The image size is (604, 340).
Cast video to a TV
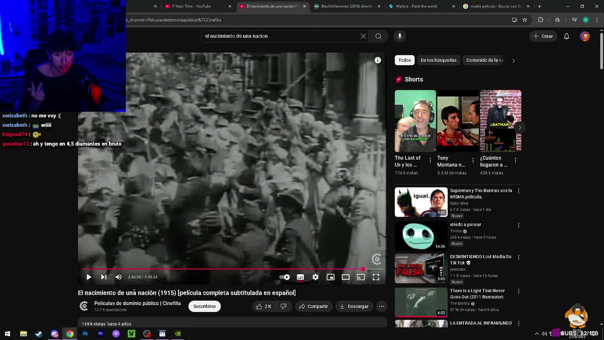click(361, 277)
